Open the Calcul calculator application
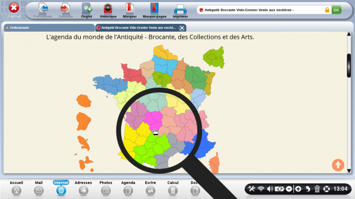The width and height of the screenshot is (355, 199). tap(173, 188)
